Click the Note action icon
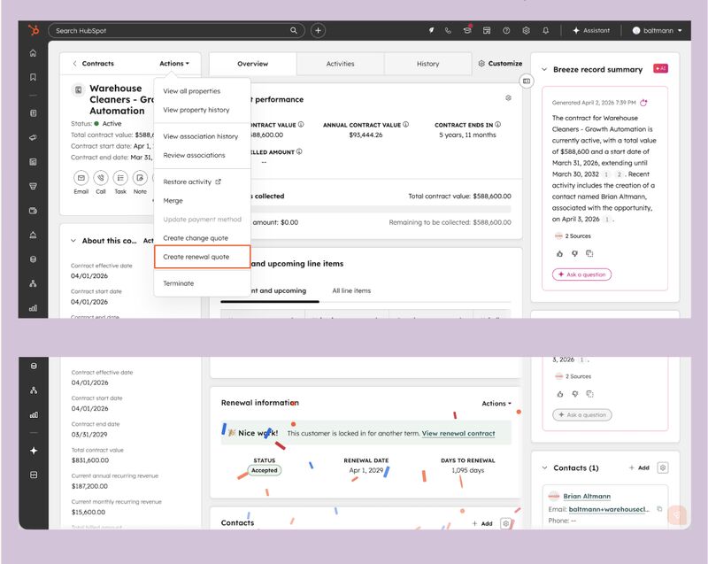 140,178
